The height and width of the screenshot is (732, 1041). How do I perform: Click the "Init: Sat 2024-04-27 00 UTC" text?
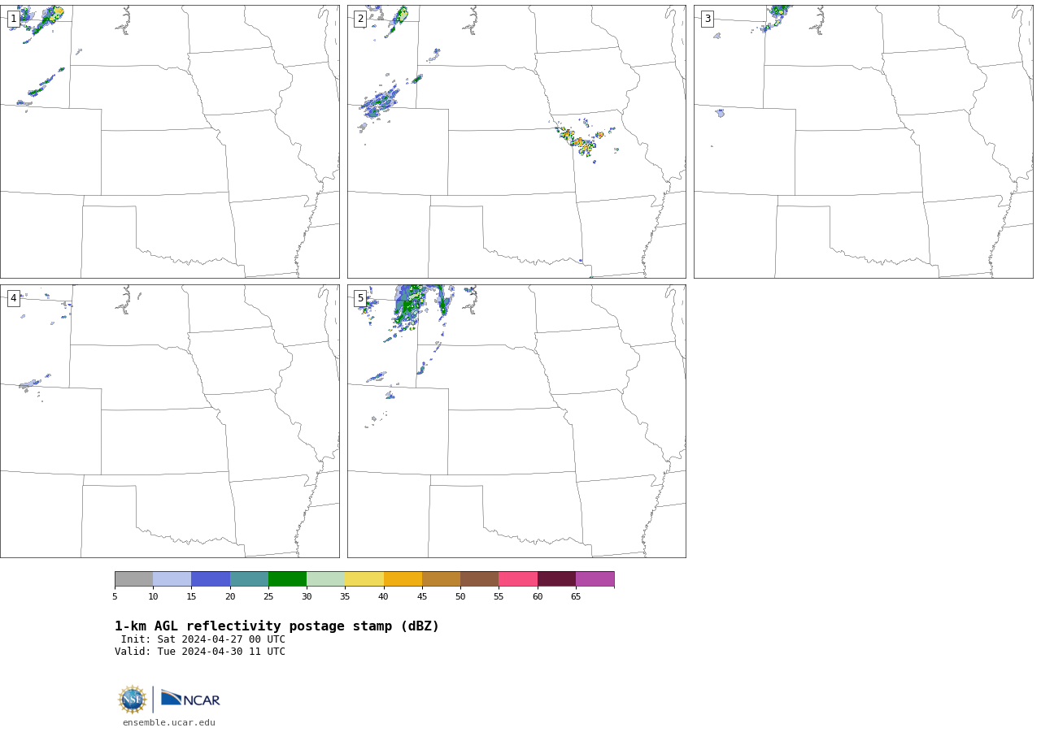tap(203, 639)
